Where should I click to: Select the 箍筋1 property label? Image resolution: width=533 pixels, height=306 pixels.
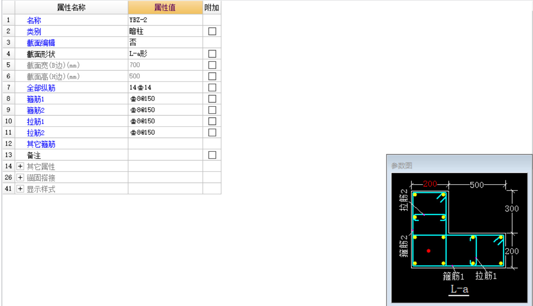tap(36, 99)
